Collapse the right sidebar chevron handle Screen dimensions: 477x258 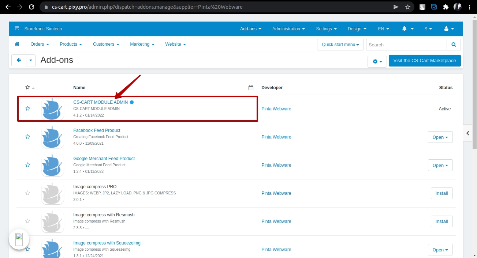(x=468, y=133)
